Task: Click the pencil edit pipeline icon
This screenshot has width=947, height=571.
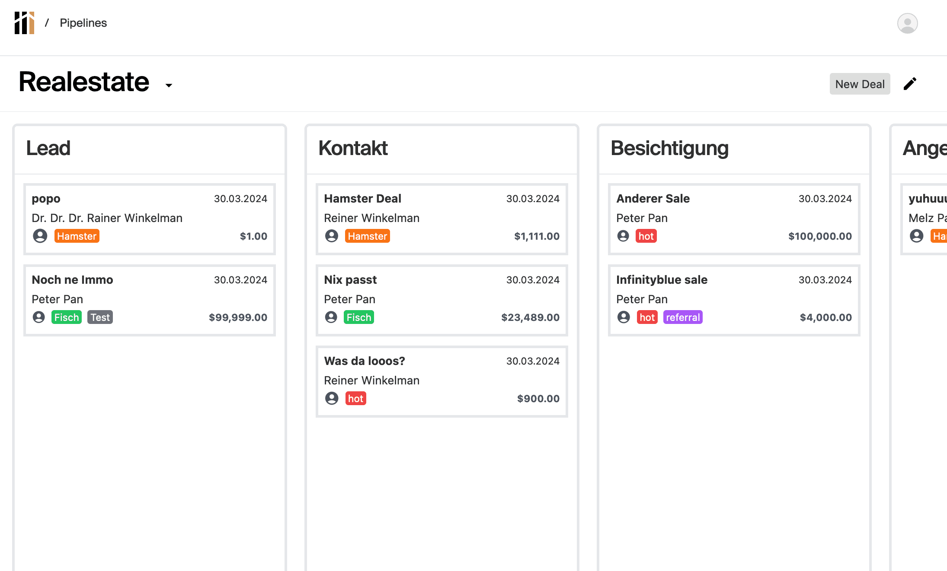Action: click(x=910, y=84)
